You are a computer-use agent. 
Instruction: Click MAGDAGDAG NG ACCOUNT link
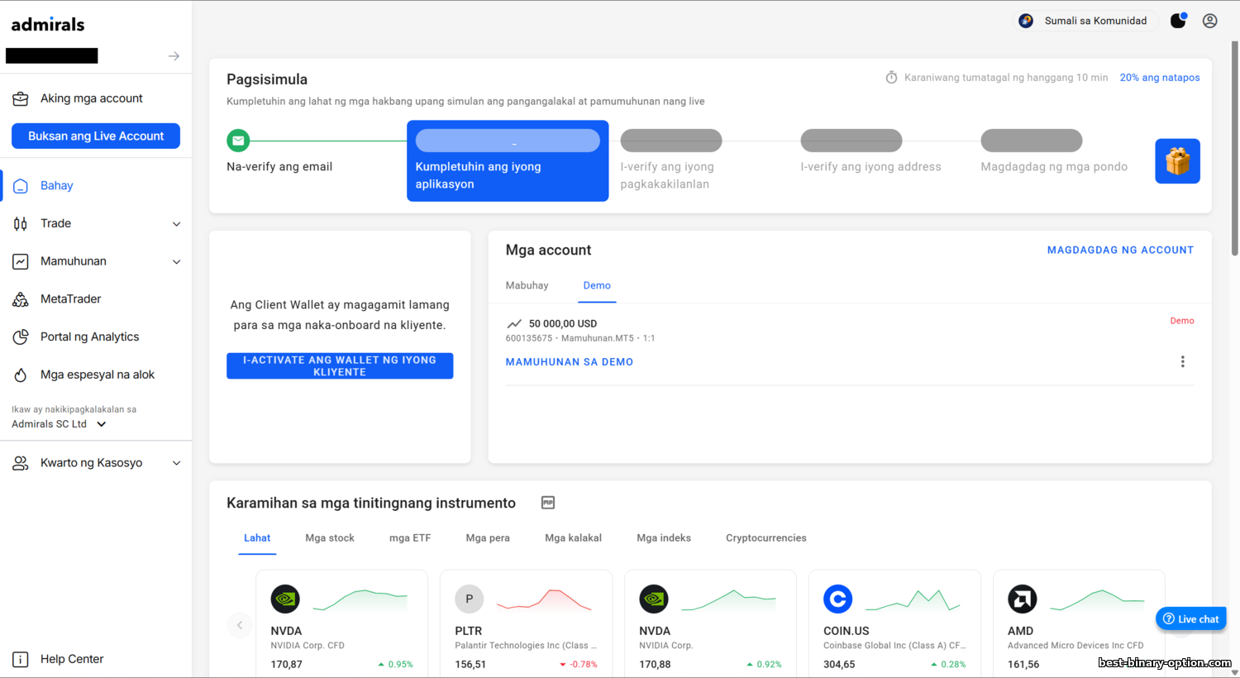coord(1120,250)
